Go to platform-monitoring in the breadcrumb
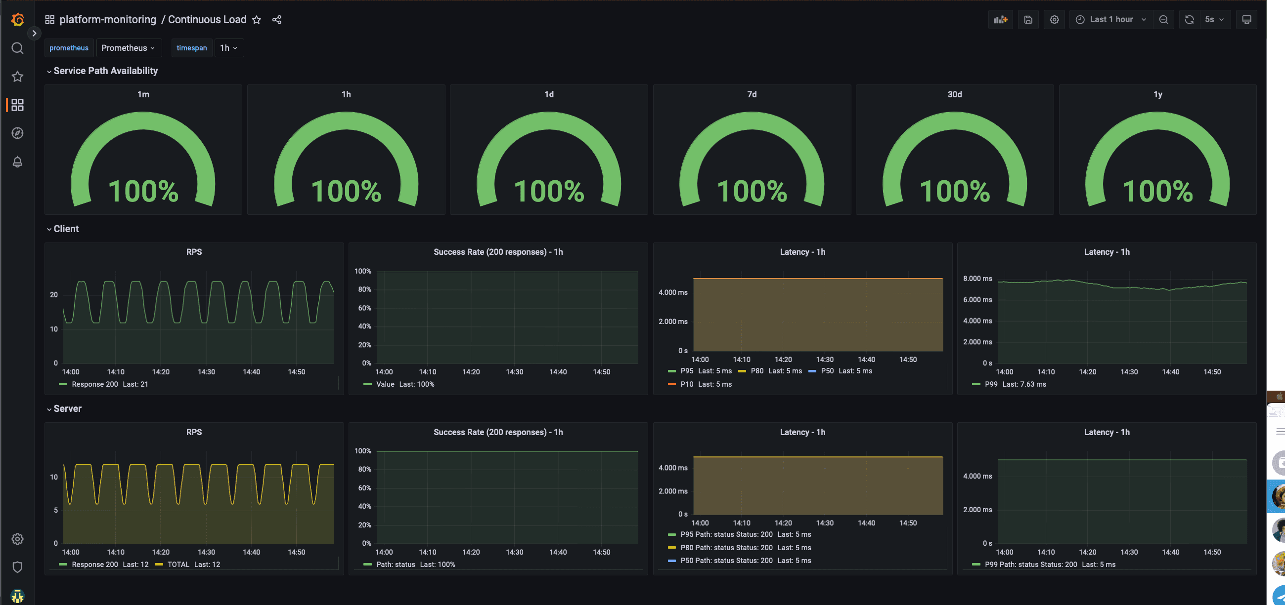The image size is (1285, 605). 108,19
